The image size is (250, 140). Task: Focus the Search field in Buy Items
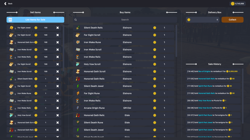click(x=125, y=20)
